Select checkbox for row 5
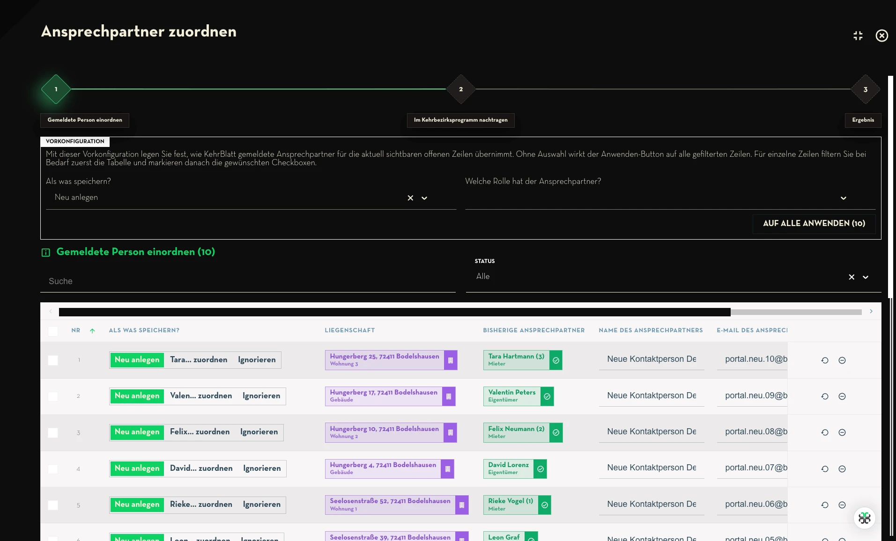Image resolution: width=896 pixels, height=541 pixels. click(53, 505)
